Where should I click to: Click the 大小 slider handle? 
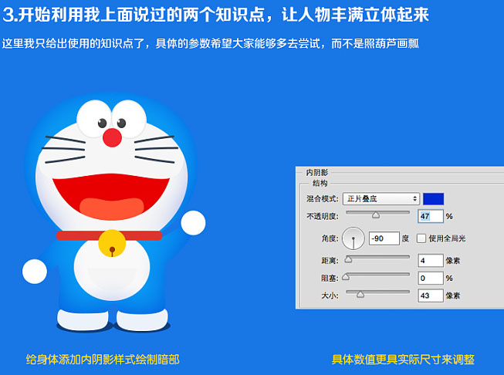tap(360, 294)
